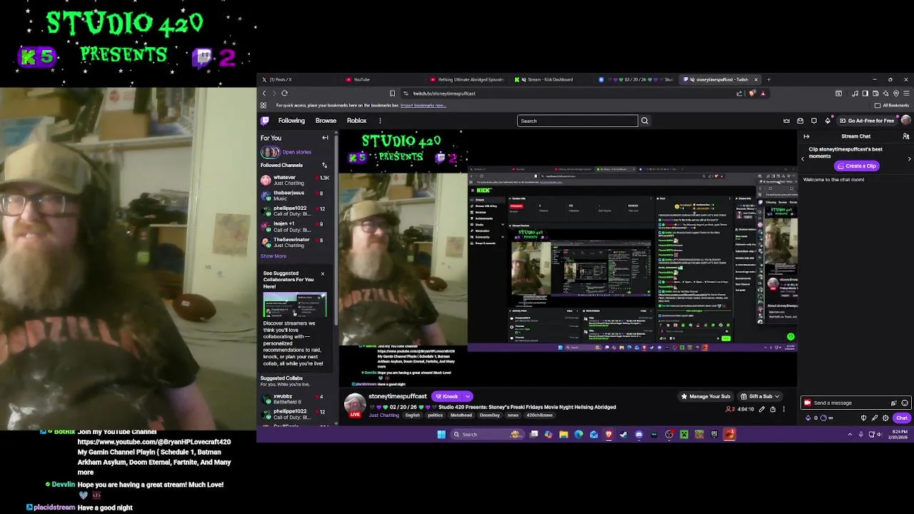Image resolution: width=914 pixels, height=514 pixels.
Task: Click Manage Your Sub button
Action: pos(705,396)
